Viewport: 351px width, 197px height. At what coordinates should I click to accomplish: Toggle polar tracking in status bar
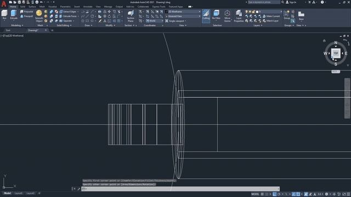point(279,194)
